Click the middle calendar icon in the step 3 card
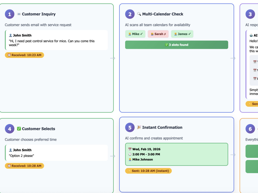This screenshot has height=193, width=258. click(x=255, y=70)
